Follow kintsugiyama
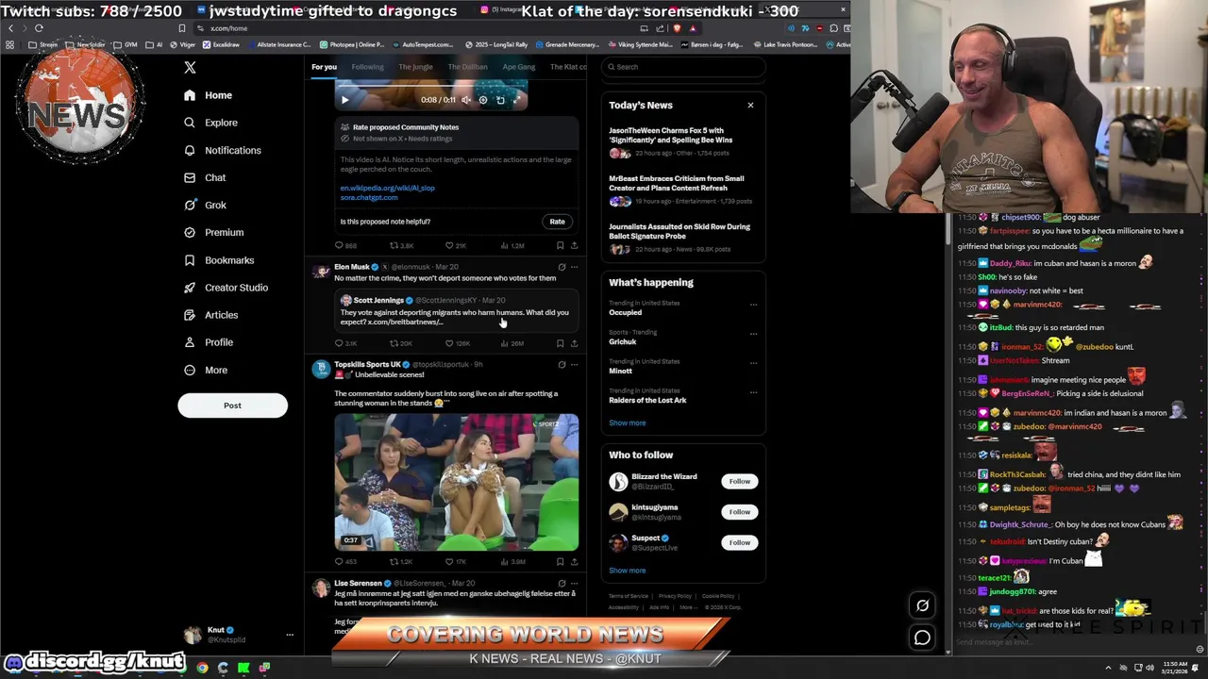Screen dimensions: 1208x679 (x=739, y=512)
